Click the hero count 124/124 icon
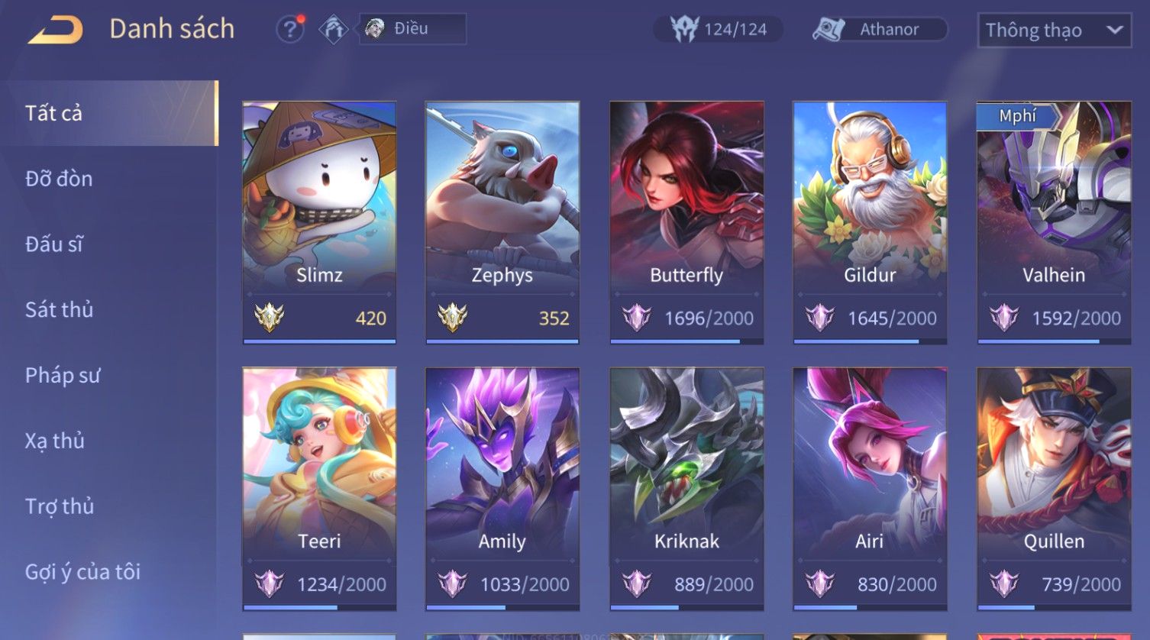Screen dimensions: 1150x640 [685, 29]
